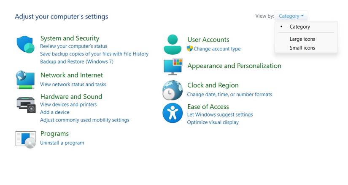This screenshot has height=185, width=348.
Task: Choose Large icons view option
Action: 302,39
